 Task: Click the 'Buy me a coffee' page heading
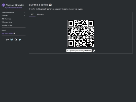point(40,5)
